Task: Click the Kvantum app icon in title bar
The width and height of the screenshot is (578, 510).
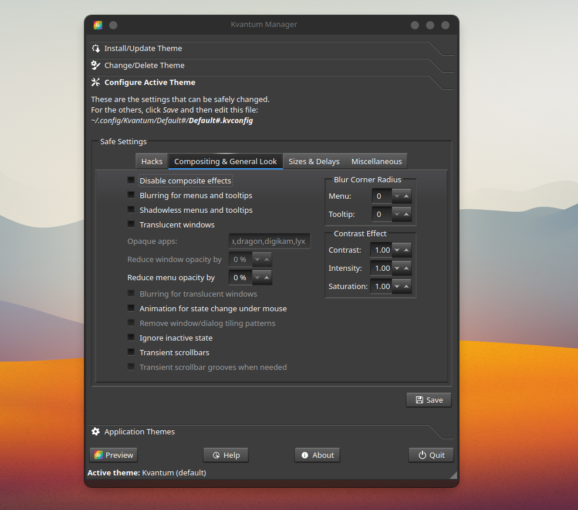Action: (97, 25)
